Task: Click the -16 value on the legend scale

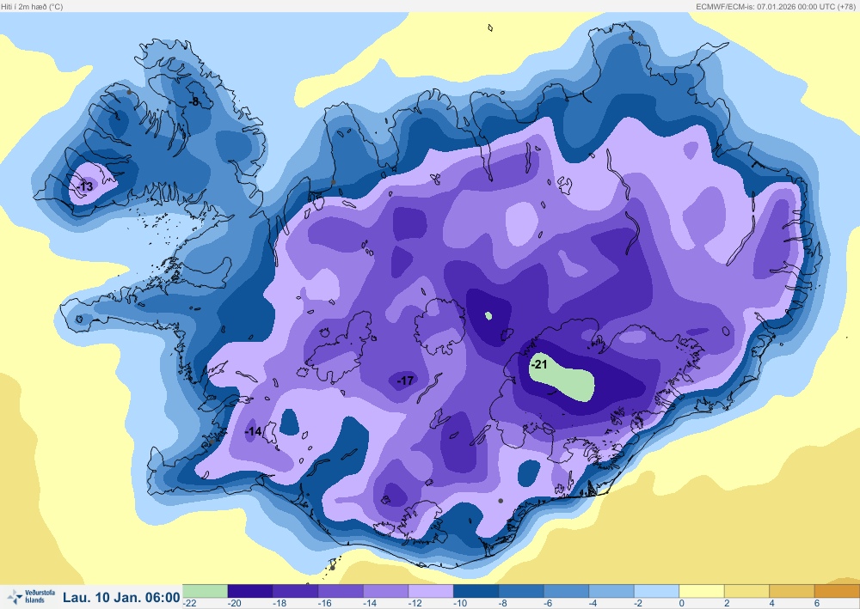Action: click(x=325, y=603)
